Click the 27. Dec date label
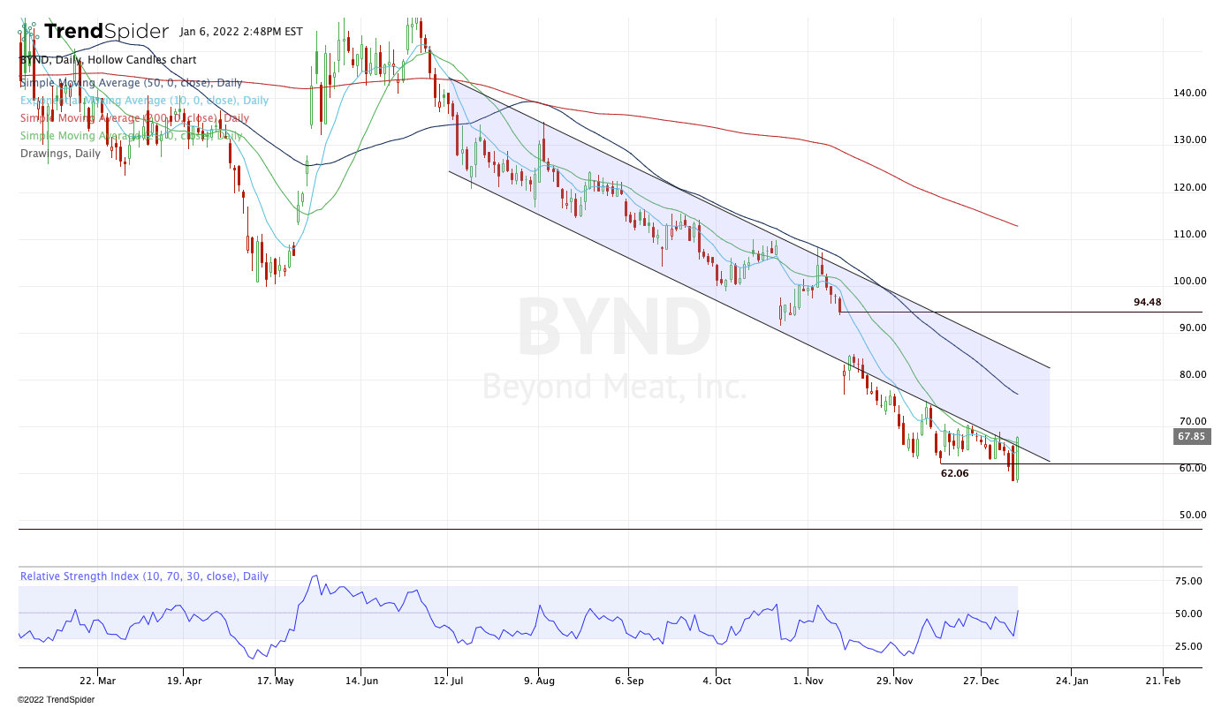The image size is (1229, 708). point(980,681)
